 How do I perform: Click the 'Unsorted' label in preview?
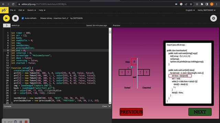point(146,87)
